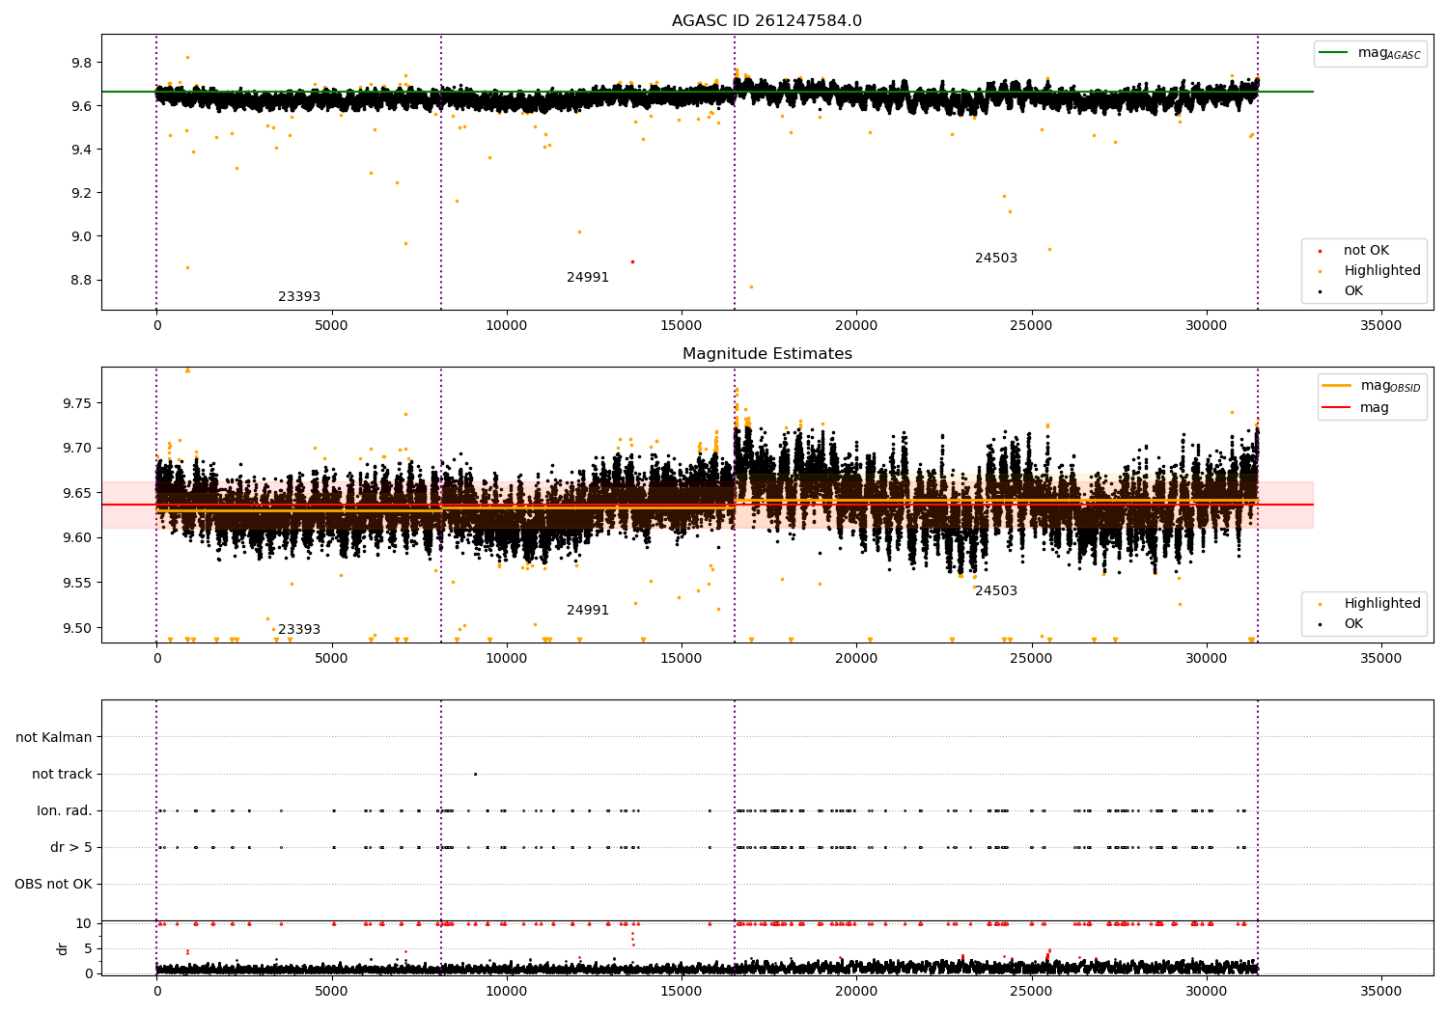The height and width of the screenshot is (1013, 1448).
Task: Click the 'OBS not OK' axis label
Action: click(x=53, y=885)
